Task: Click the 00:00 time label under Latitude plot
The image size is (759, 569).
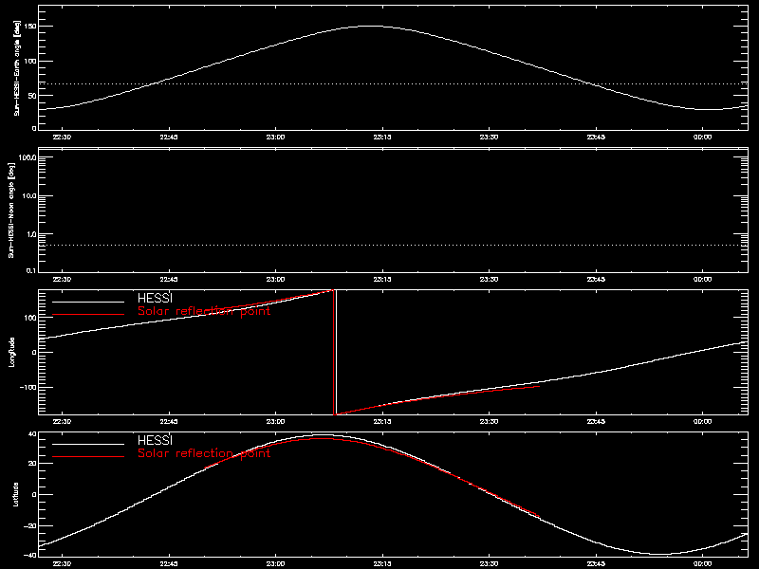Action: click(x=703, y=563)
